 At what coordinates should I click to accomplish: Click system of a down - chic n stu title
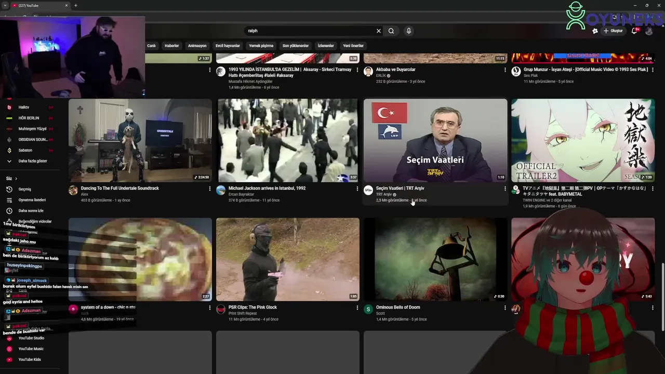point(108,308)
